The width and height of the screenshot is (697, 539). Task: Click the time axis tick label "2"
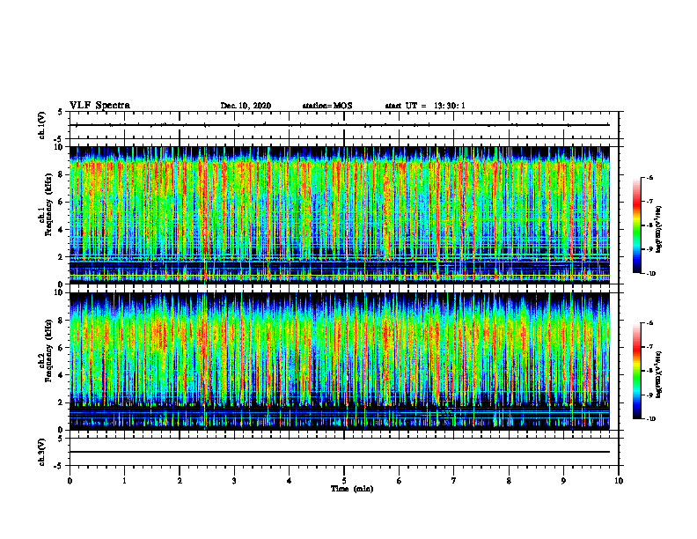[x=180, y=481]
